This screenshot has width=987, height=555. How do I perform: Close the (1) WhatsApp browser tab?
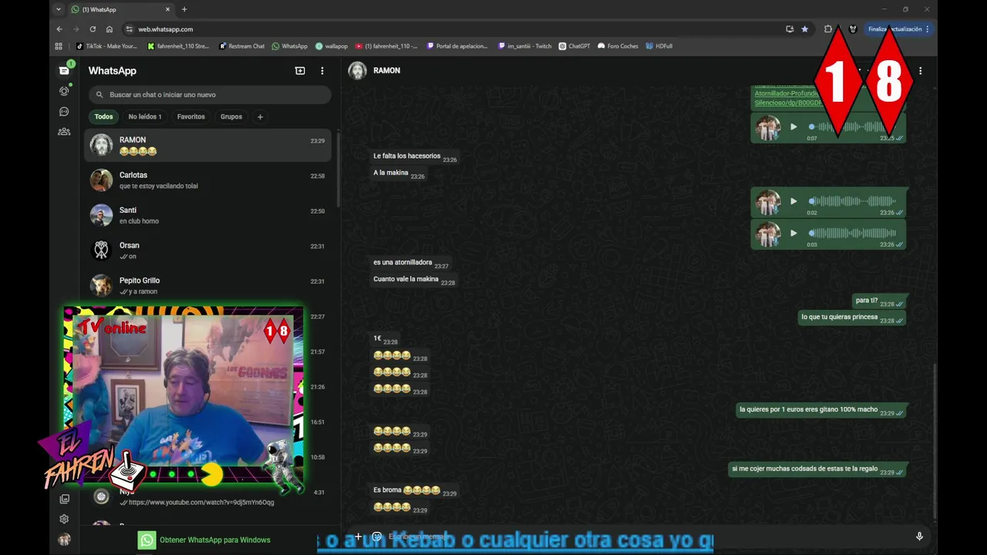pyautogui.click(x=168, y=9)
